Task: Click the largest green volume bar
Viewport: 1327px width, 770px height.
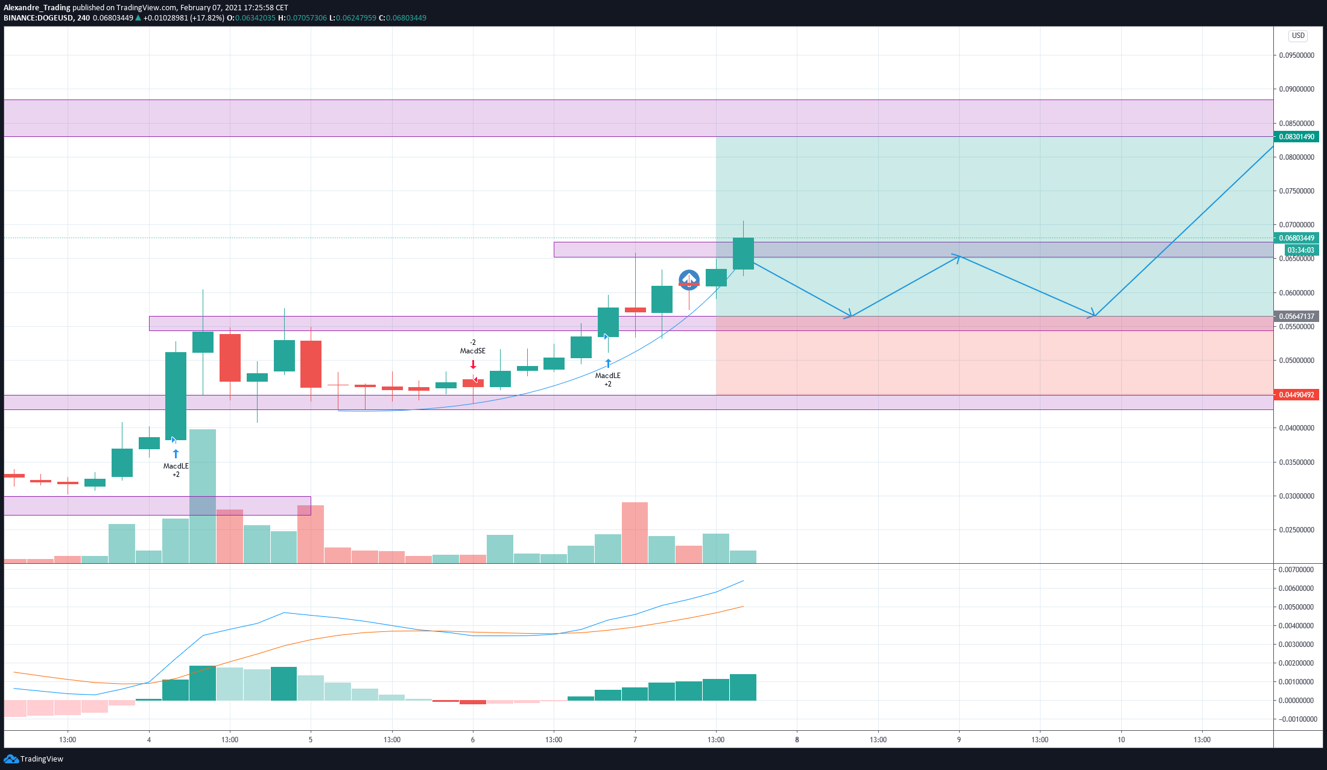Action: pos(203,496)
